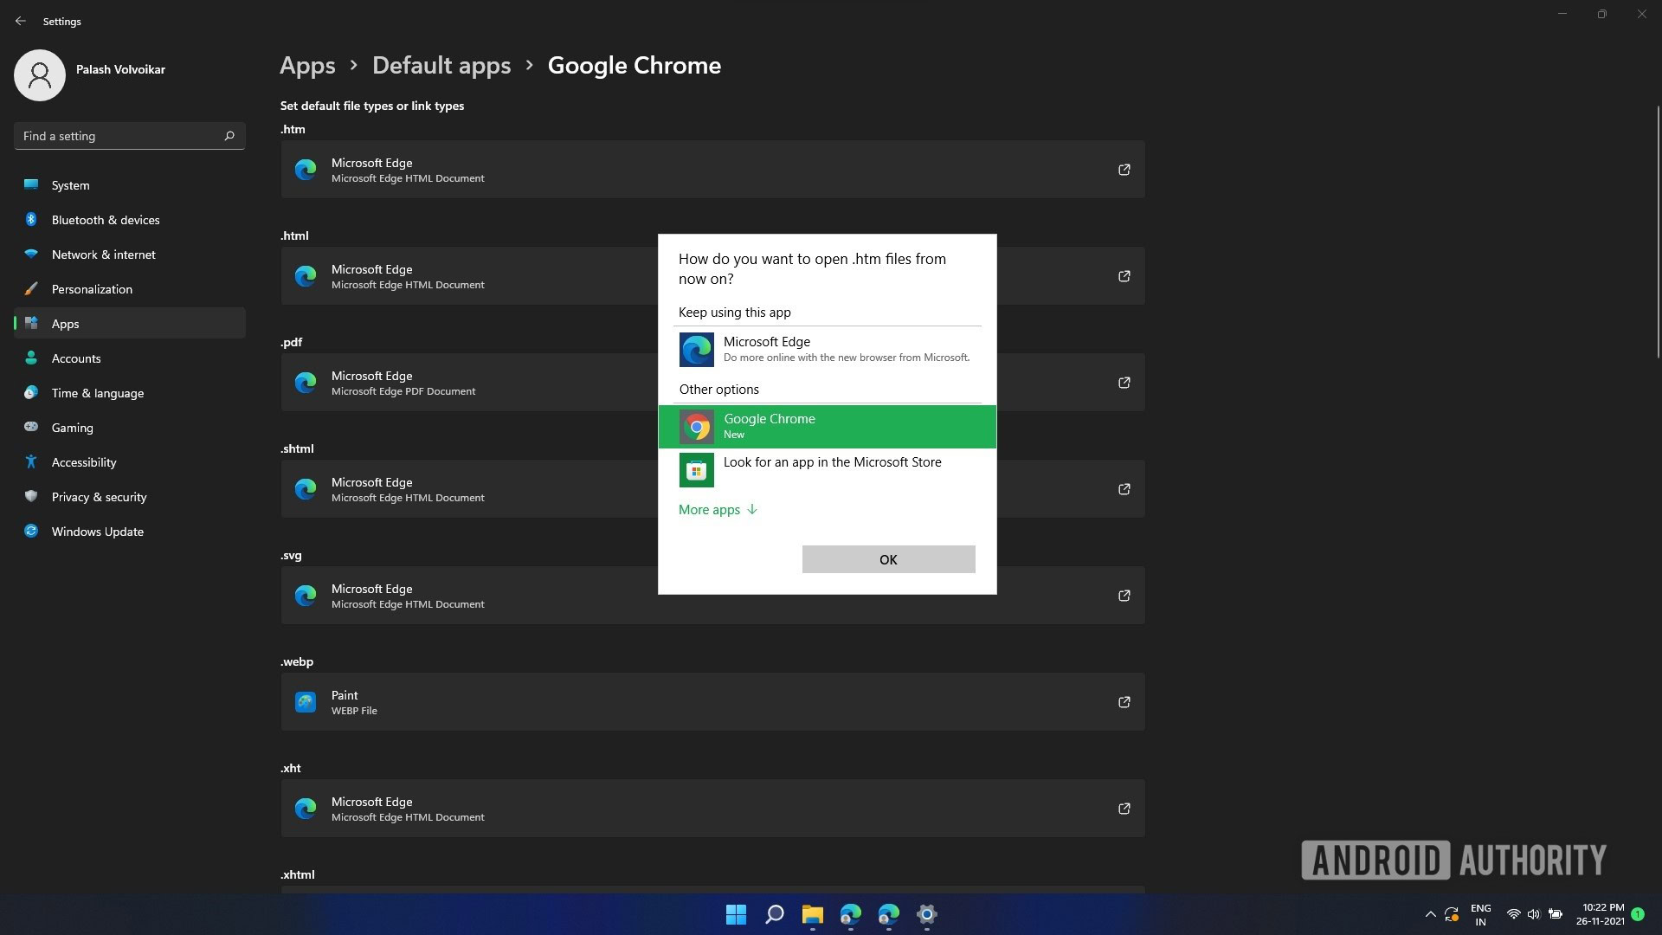Go to Network & internet settings
This screenshot has height=935, width=1662.
pos(130,254)
